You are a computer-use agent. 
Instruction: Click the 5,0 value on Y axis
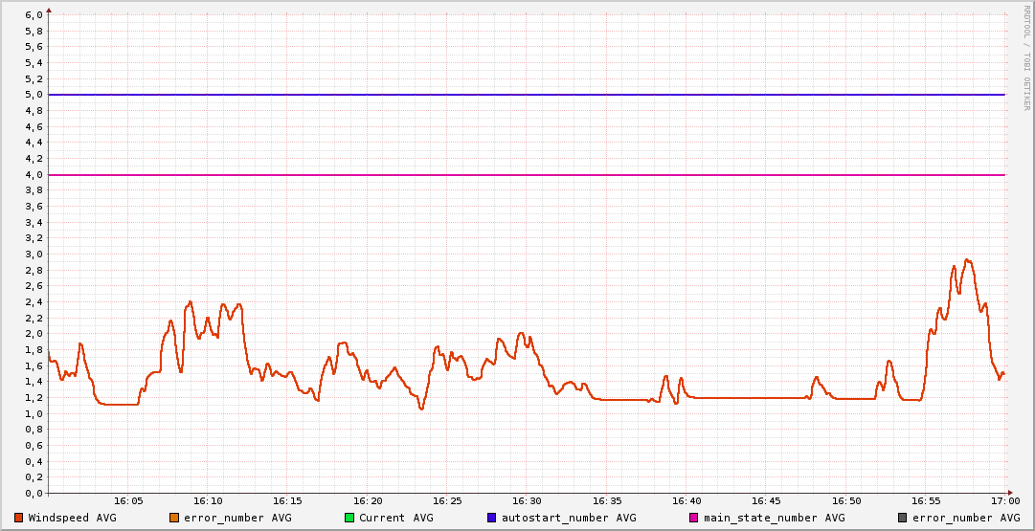pyautogui.click(x=34, y=95)
